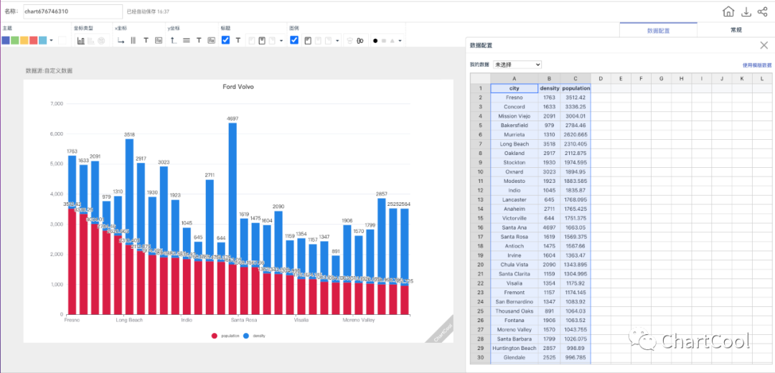This screenshot has width=775, height=373.
Task: Open the 我的数据 dropdown showing 未选择
Action: 517,65
